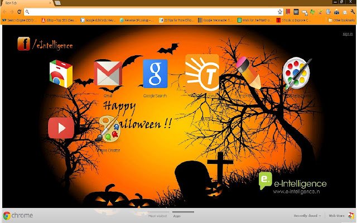The width and height of the screenshot is (357, 223).
Task: Bookmark this page with the star
Action: click(280, 12)
